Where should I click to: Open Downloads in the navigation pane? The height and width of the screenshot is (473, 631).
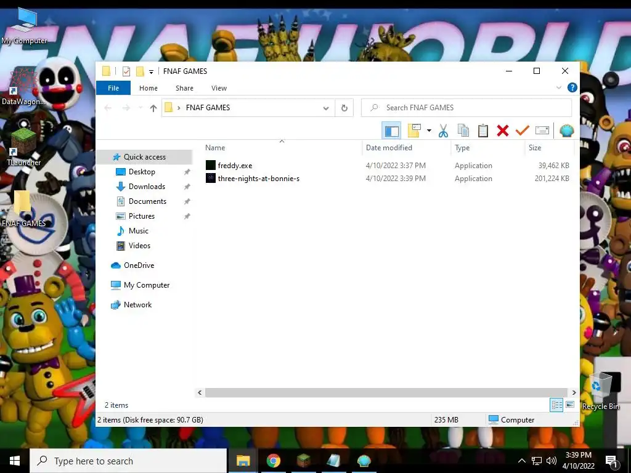[x=147, y=187]
